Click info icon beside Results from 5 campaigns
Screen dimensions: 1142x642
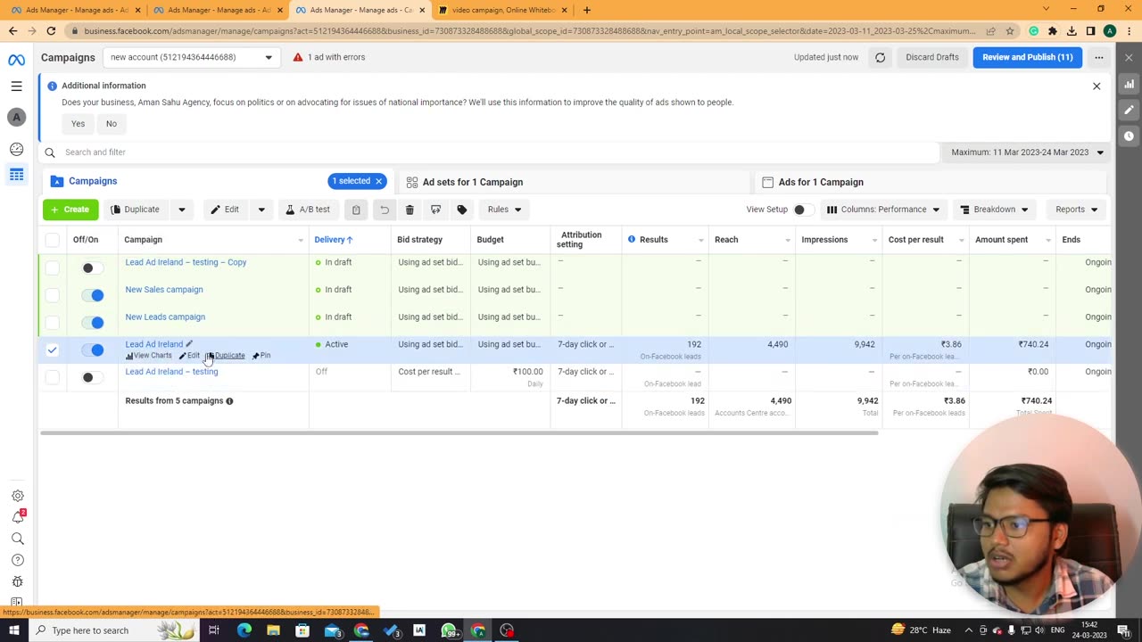click(229, 401)
